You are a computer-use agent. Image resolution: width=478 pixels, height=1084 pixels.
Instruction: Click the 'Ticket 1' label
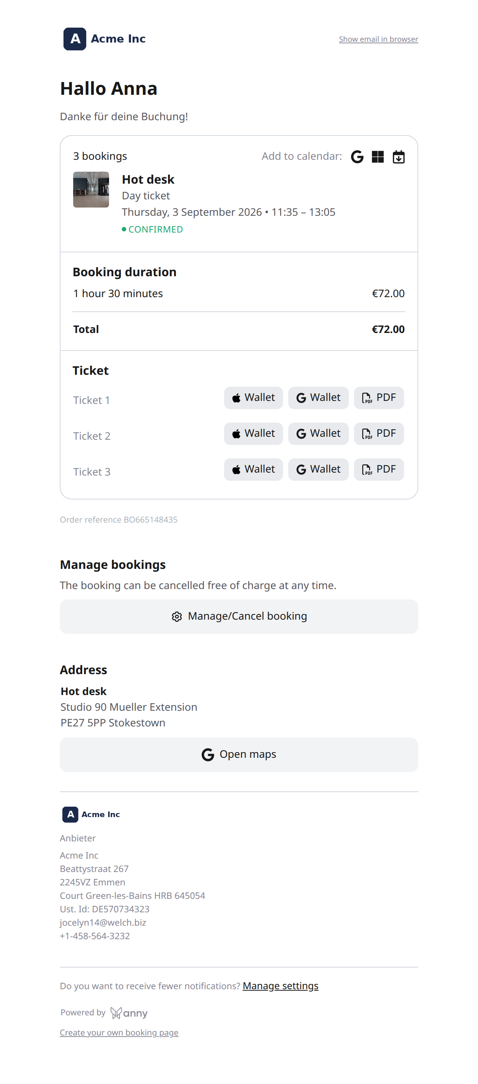(91, 400)
